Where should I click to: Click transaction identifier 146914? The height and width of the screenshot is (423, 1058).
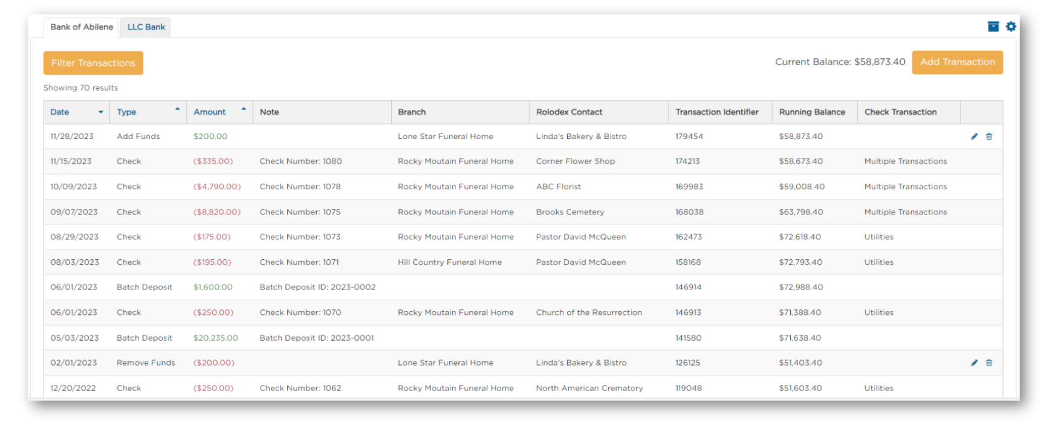pos(689,287)
